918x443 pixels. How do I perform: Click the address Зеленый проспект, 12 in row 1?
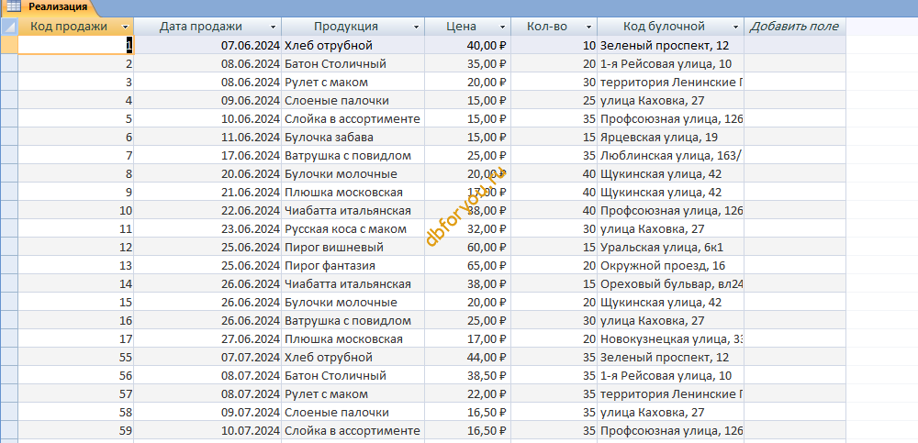click(x=671, y=45)
